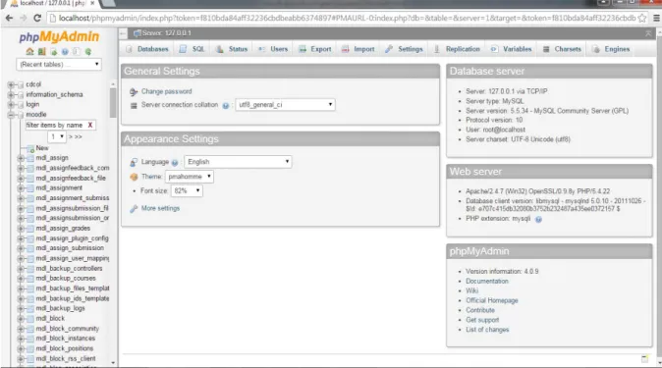Open the Users tab
This screenshot has height=368, width=662.
tap(273, 49)
